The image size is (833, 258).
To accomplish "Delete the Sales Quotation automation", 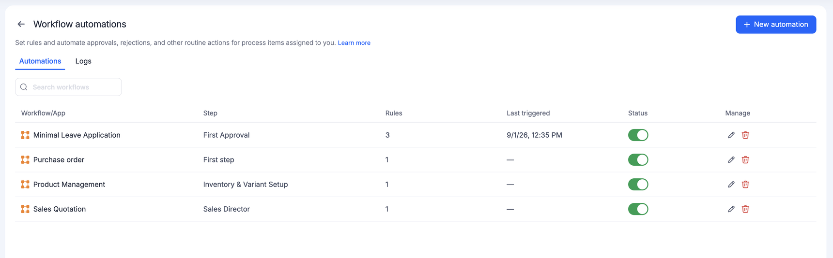I will [745, 209].
